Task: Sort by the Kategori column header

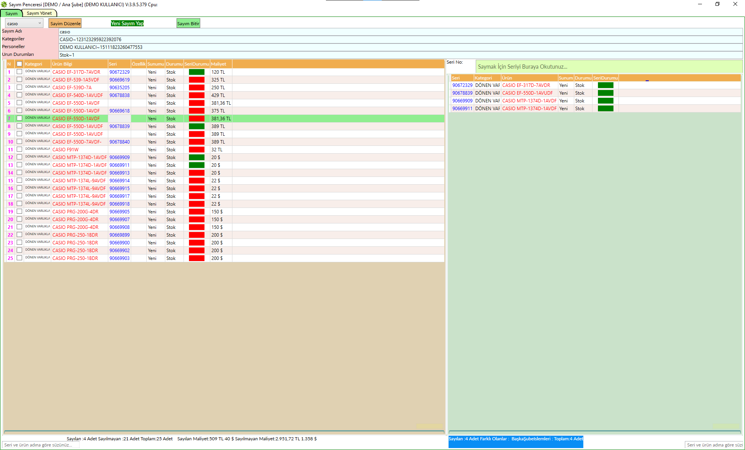Action: click(37, 64)
